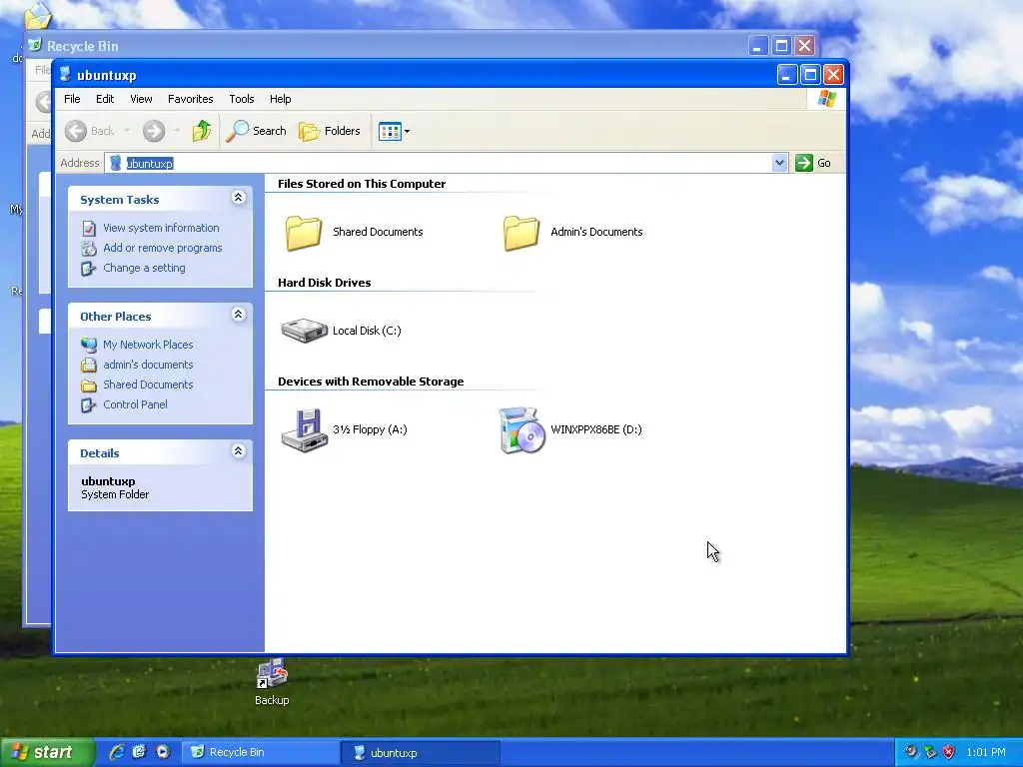Expand the Address bar dropdown

pyautogui.click(x=779, y=163)
